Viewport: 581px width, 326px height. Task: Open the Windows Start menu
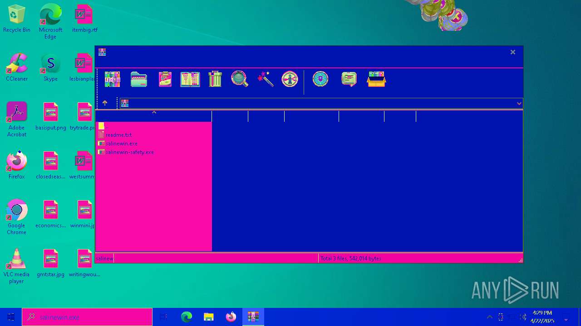pos(11,317)
